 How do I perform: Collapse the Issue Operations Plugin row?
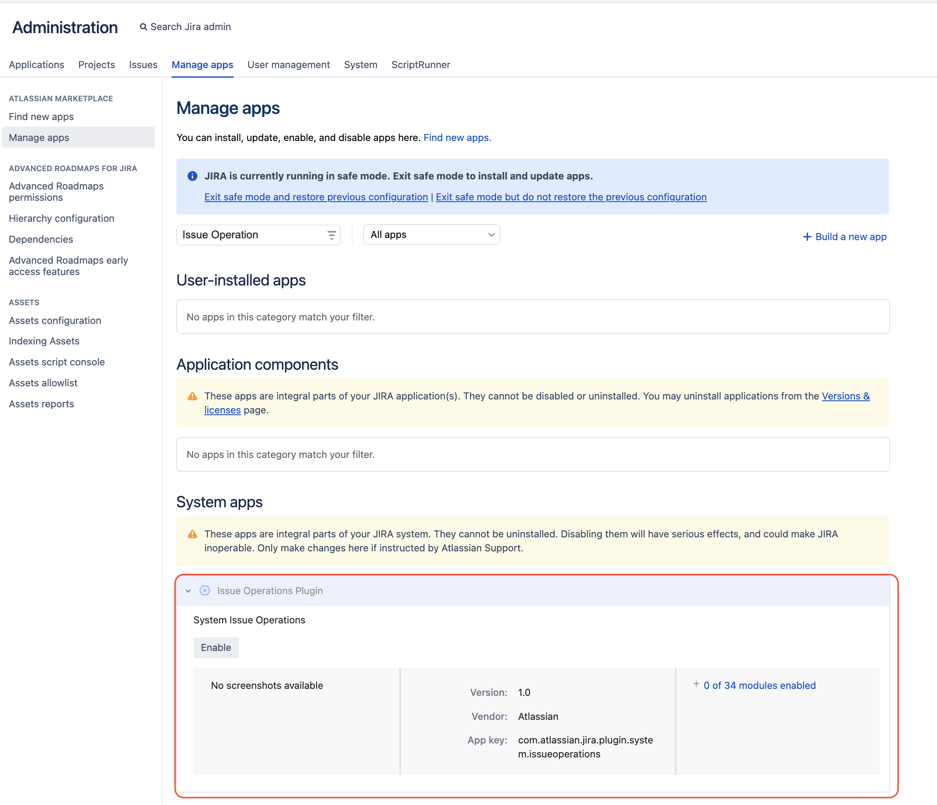pyautogui.click(x=188, y=591)
